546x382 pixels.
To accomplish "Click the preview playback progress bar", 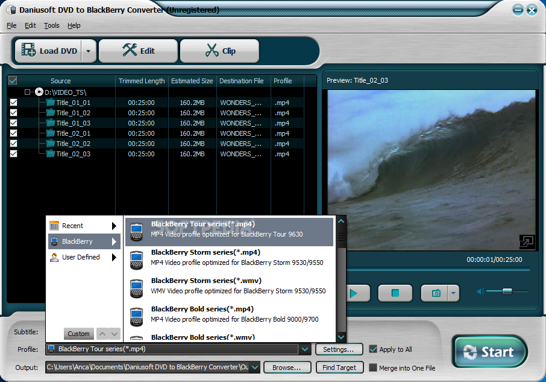I will (x=438, y=269).
